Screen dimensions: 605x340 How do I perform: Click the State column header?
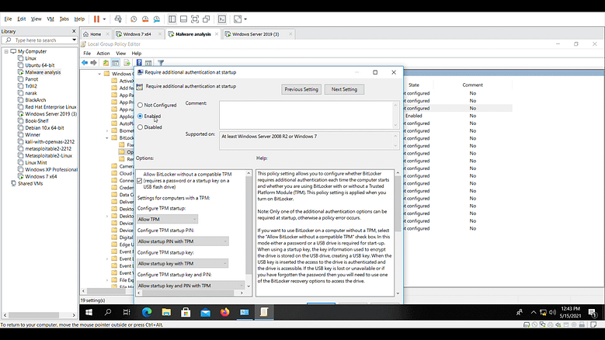pos(414,85)
